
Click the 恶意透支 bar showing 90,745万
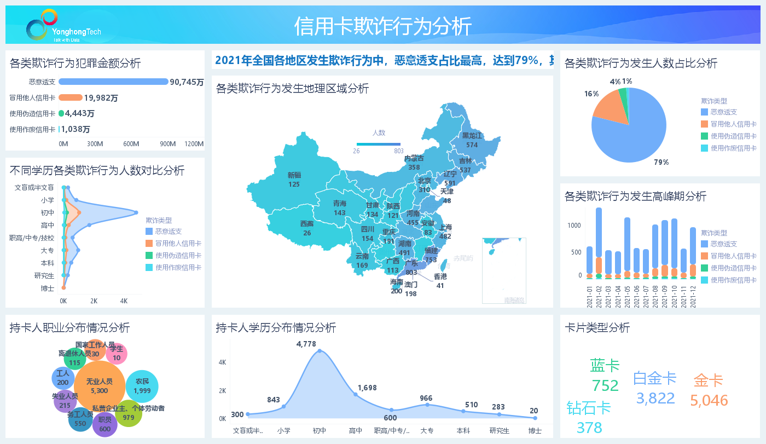point(113,82)
